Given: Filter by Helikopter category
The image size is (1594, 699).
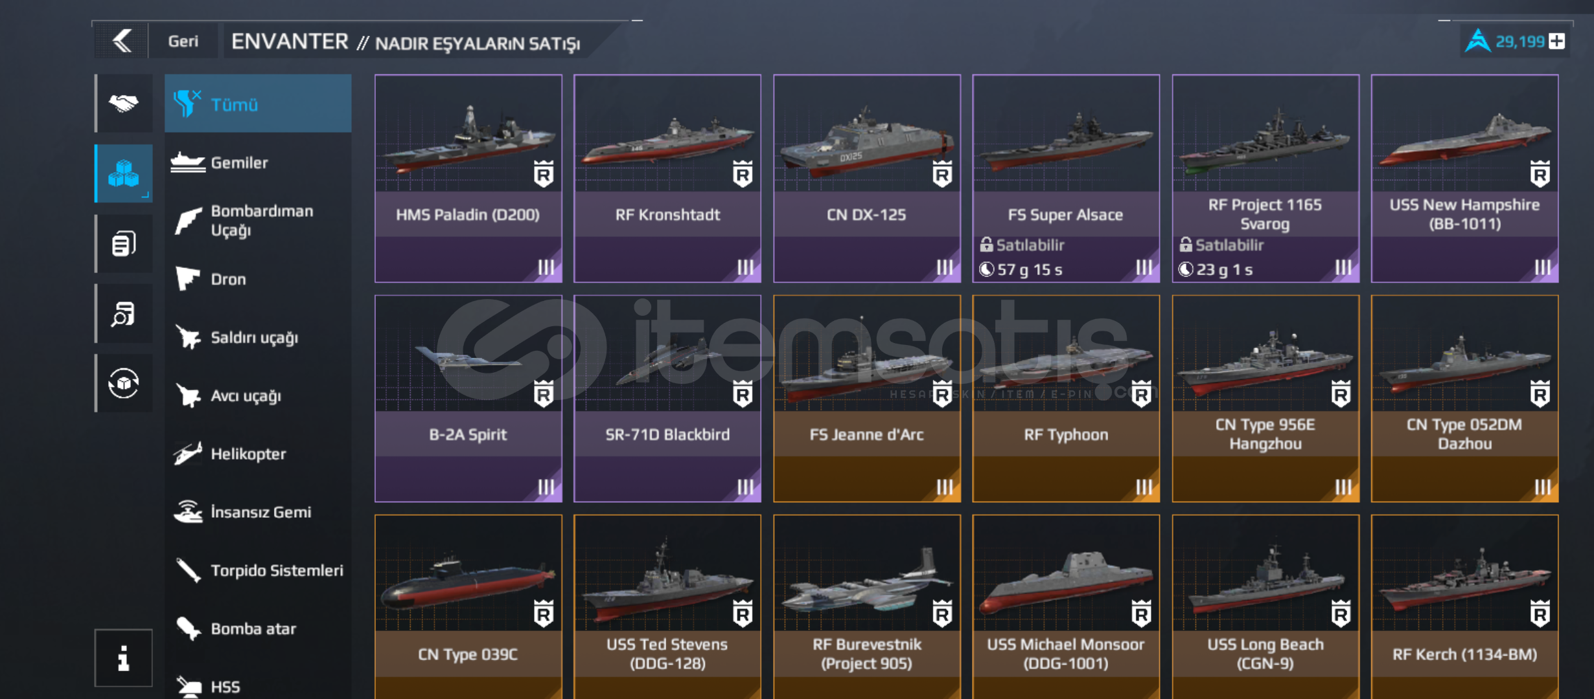Looking at the screenshot, I should pos(258,454).
